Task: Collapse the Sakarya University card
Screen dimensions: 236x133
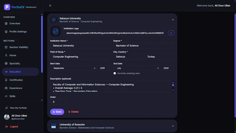Action: 173,20
